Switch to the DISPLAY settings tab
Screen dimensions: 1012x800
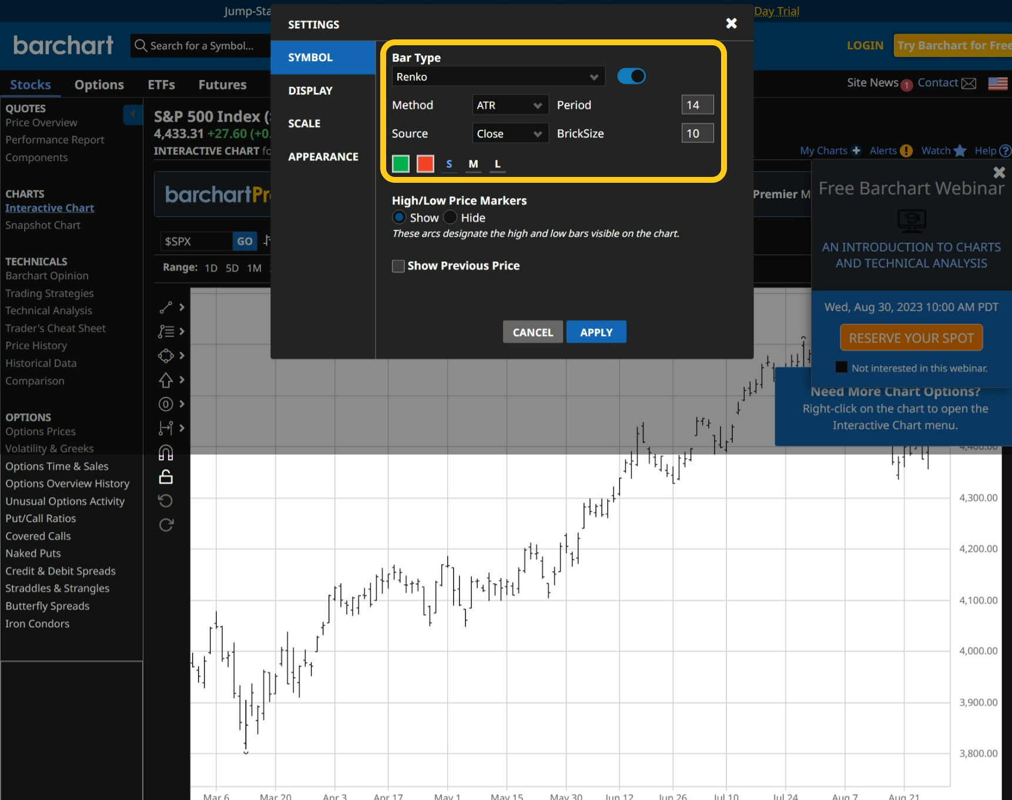[310, 90]
